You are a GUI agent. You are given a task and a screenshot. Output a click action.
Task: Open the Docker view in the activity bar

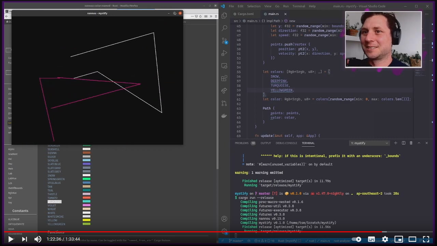[224, 115]
